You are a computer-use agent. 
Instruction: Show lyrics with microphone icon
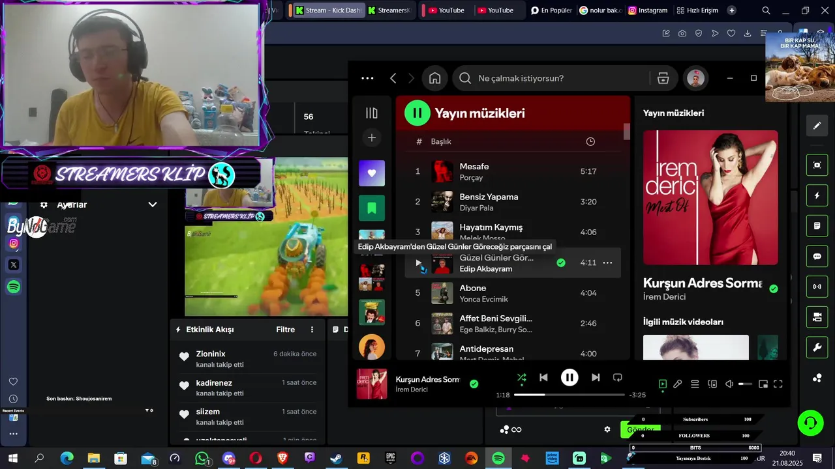[678, 384]
